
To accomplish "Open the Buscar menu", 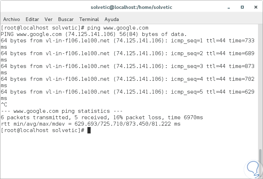I will tap(66, 19).
